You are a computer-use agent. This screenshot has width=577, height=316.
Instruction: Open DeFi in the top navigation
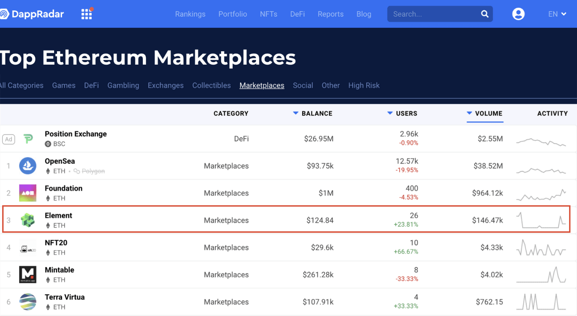[x=297, y=14]
